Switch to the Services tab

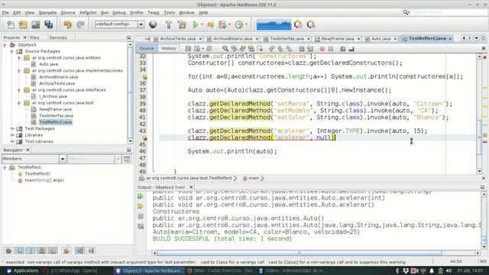pyautogui.click(x=58, y=37)
